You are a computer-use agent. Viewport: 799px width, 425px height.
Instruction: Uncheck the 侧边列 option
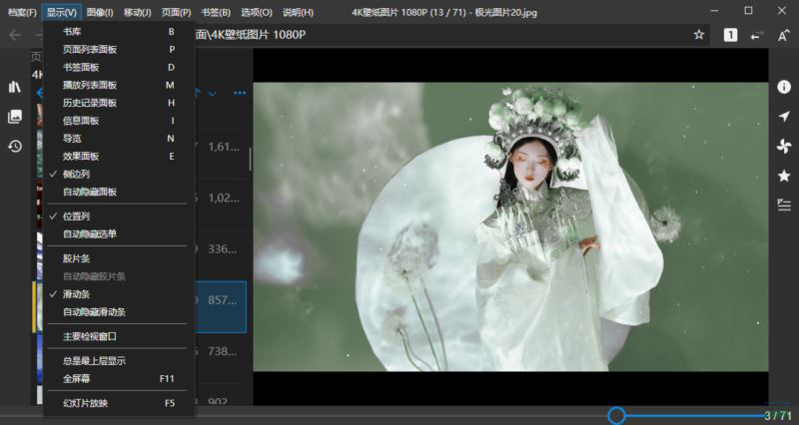[x=118, y=174]
